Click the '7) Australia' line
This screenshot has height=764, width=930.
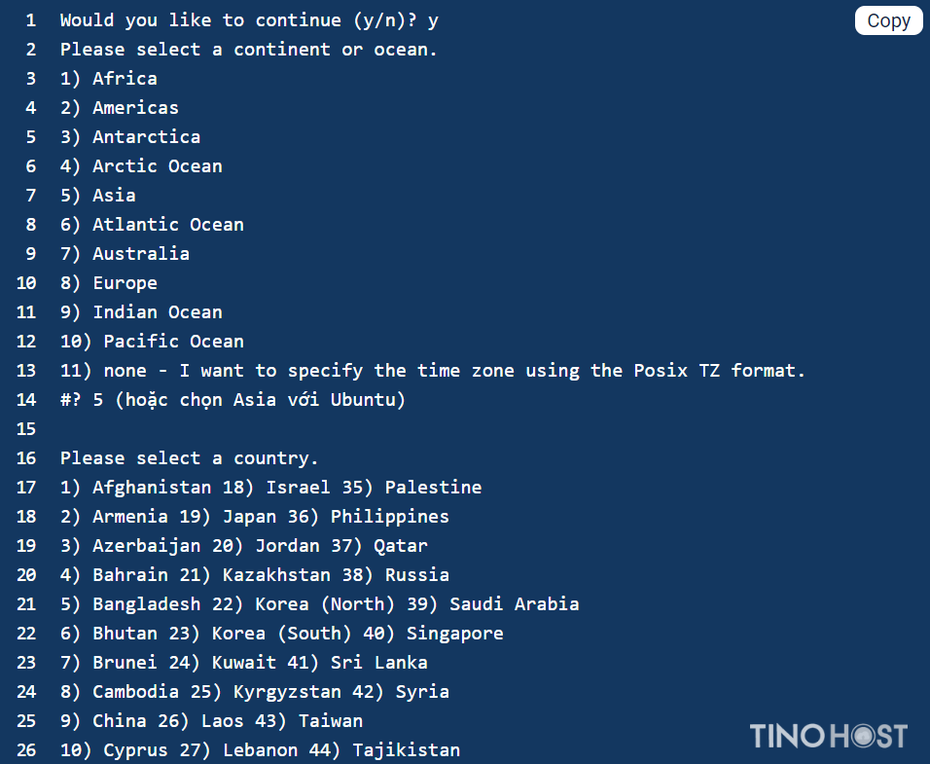(125, 253)
